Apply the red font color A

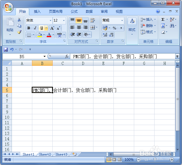tap(49, 35)
